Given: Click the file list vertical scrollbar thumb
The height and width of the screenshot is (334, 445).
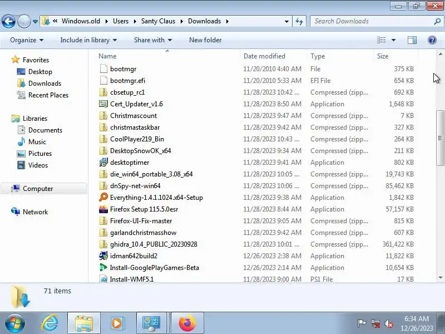Looking at the screenshot, I should [x=440, y=138].
